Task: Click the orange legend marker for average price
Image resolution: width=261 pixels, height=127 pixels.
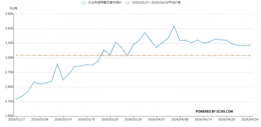Action: (127, 3)
